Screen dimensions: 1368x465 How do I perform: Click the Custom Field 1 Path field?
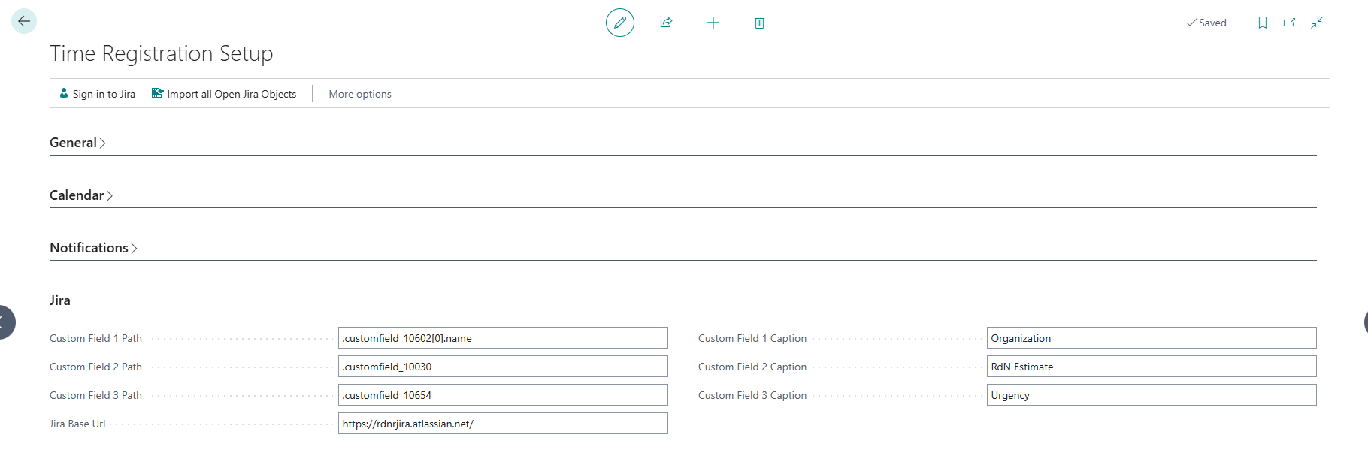(x=502, y=338)
